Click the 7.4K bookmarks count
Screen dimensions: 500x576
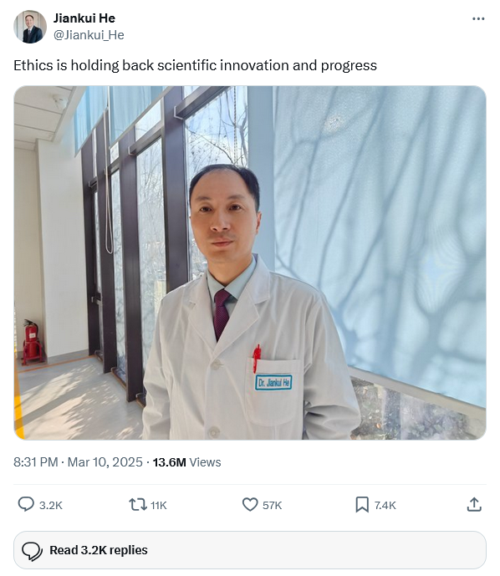385,506
